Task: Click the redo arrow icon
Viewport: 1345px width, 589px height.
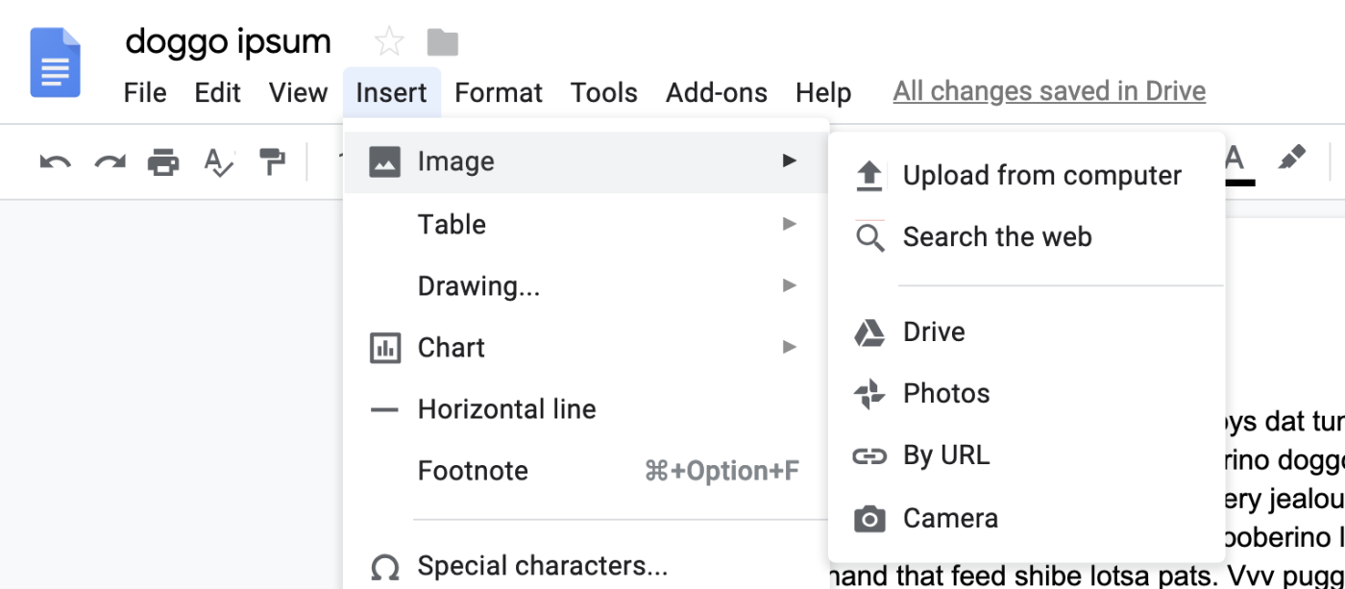Action: [x=110, y=161]
